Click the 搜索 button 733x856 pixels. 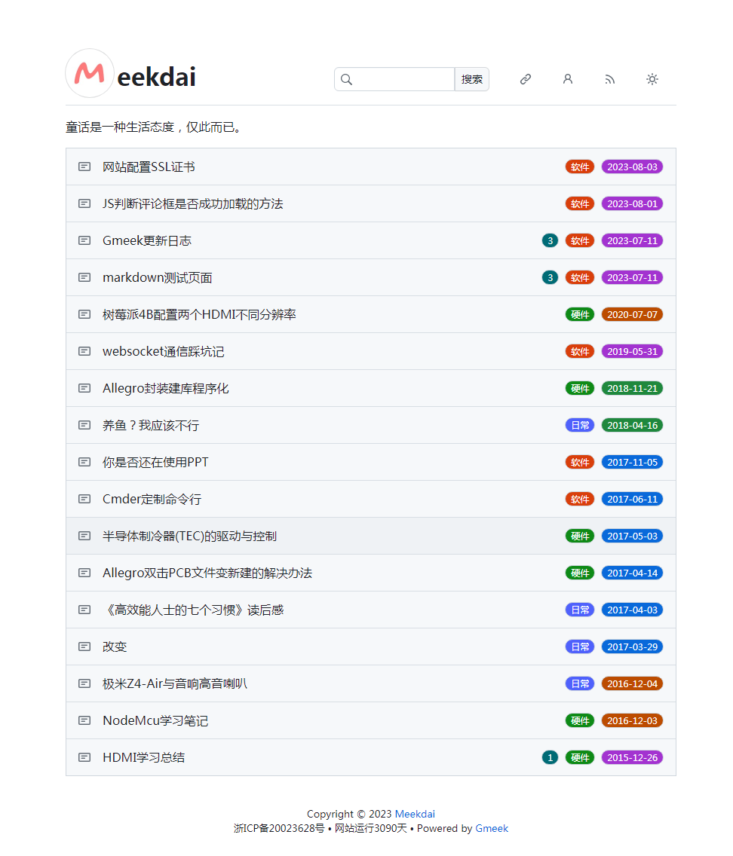pos(471,79)
